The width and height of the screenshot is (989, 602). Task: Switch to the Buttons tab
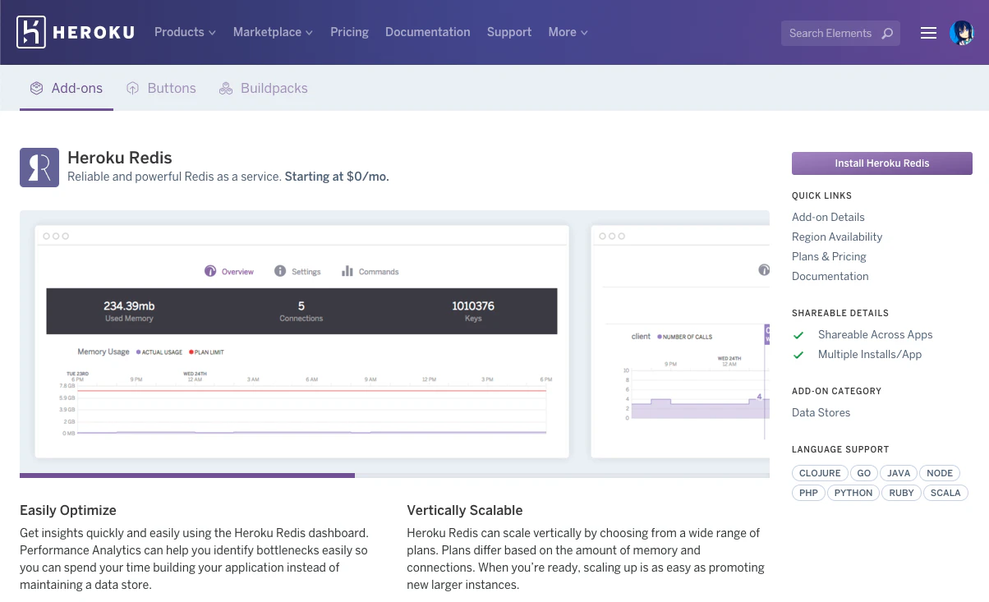(x=161, y=88)
